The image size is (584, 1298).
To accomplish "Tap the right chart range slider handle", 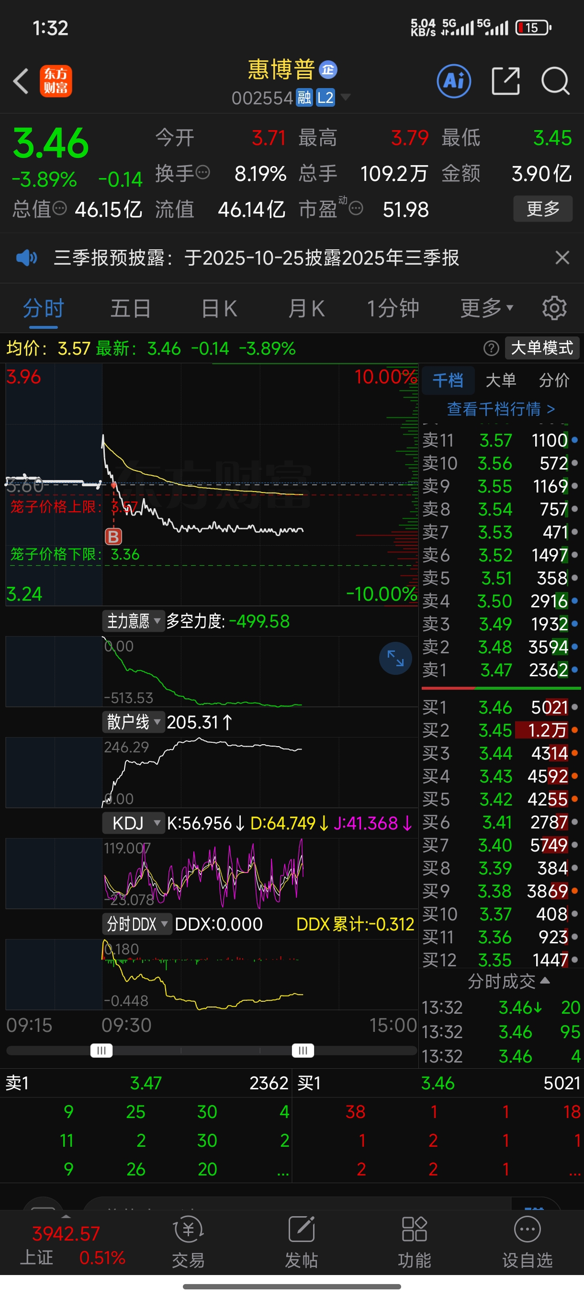I will [x=303, y=1051].
